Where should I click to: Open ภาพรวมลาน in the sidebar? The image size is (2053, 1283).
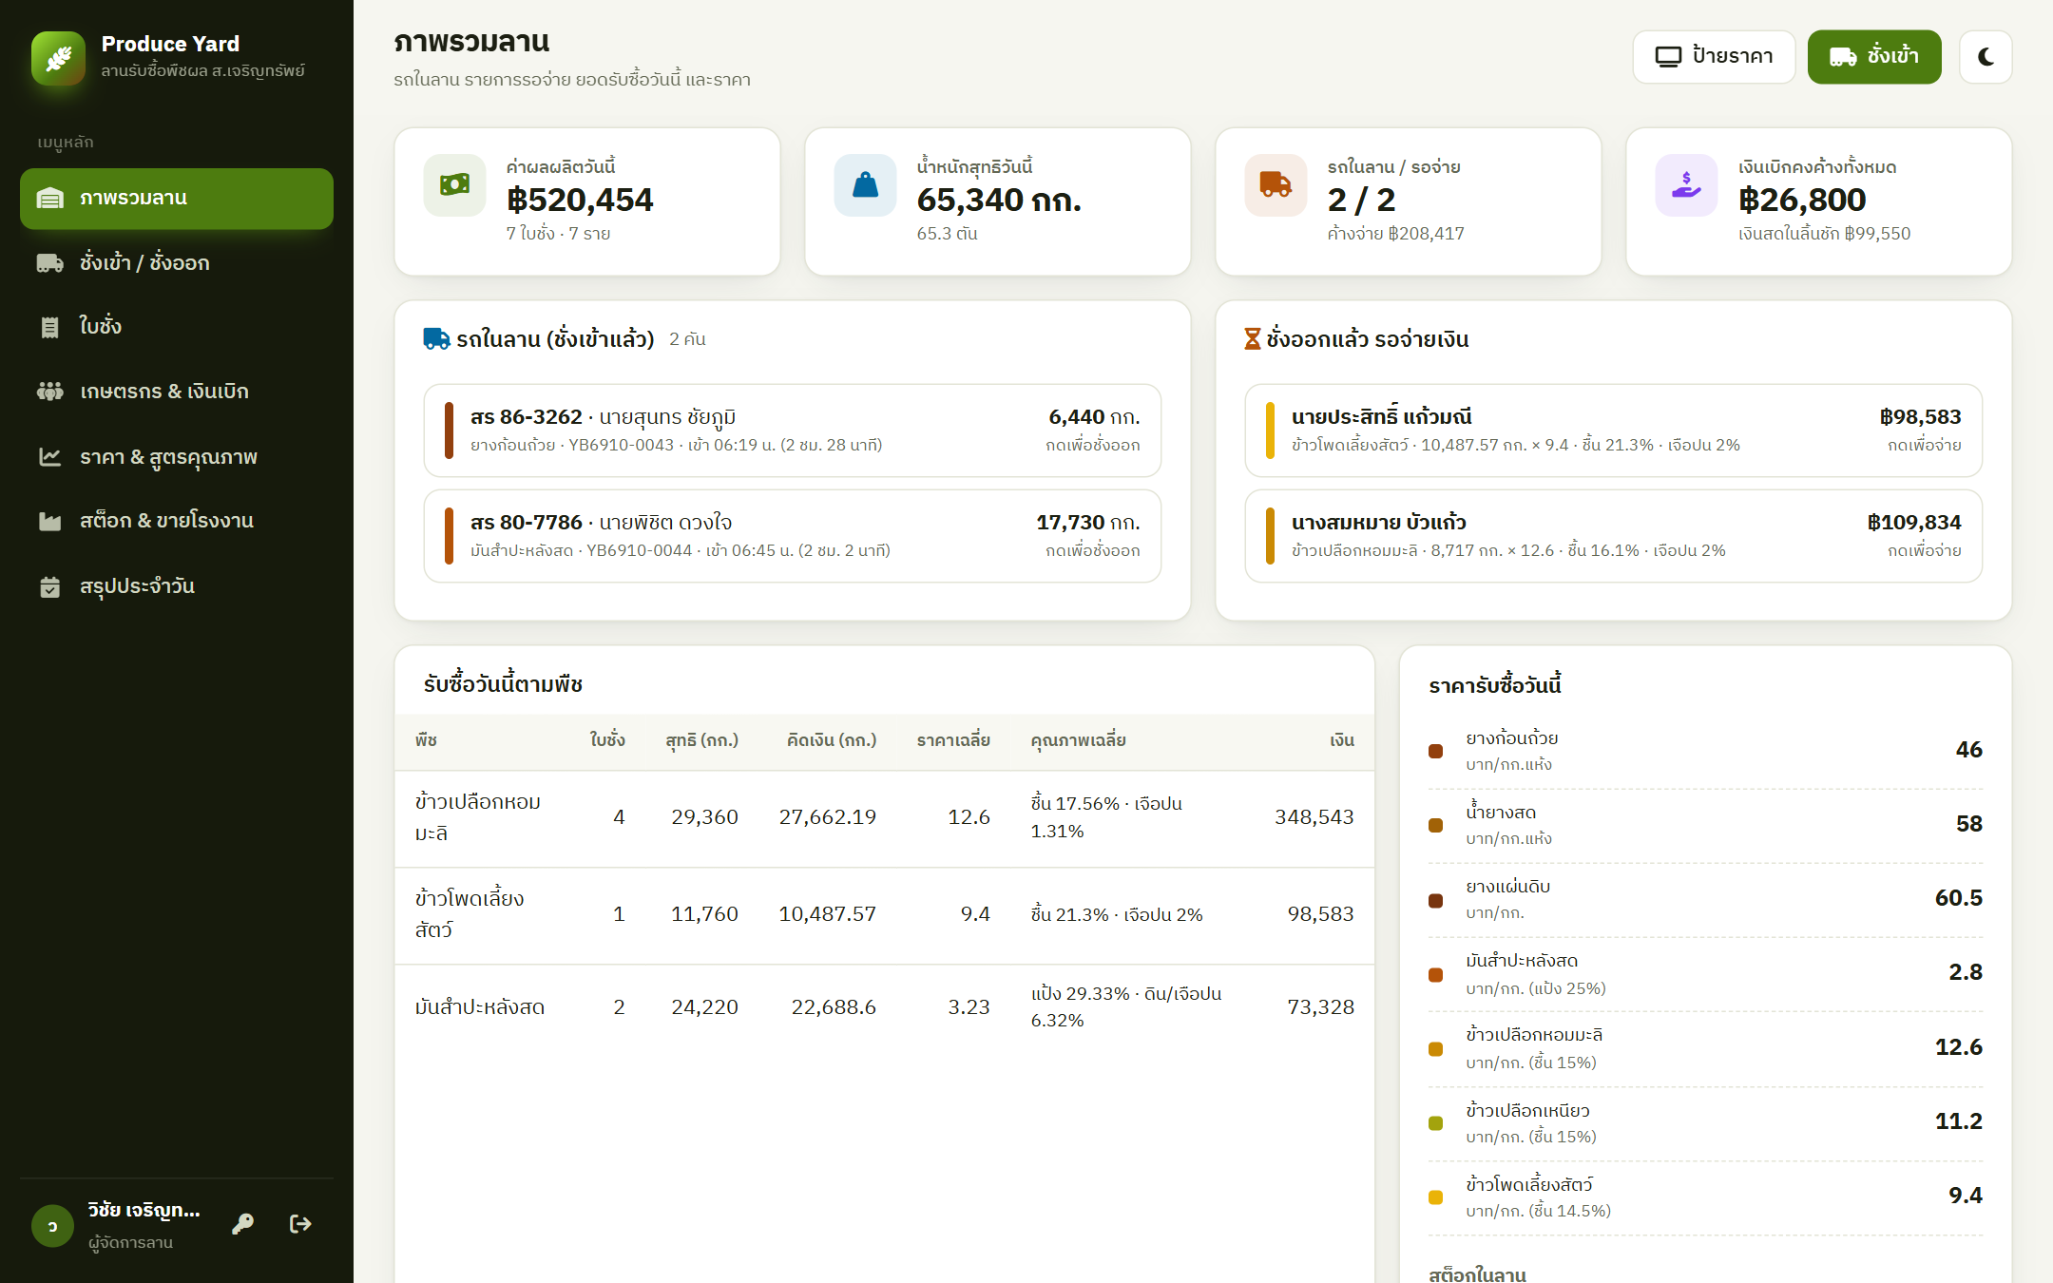click(177, 199)
